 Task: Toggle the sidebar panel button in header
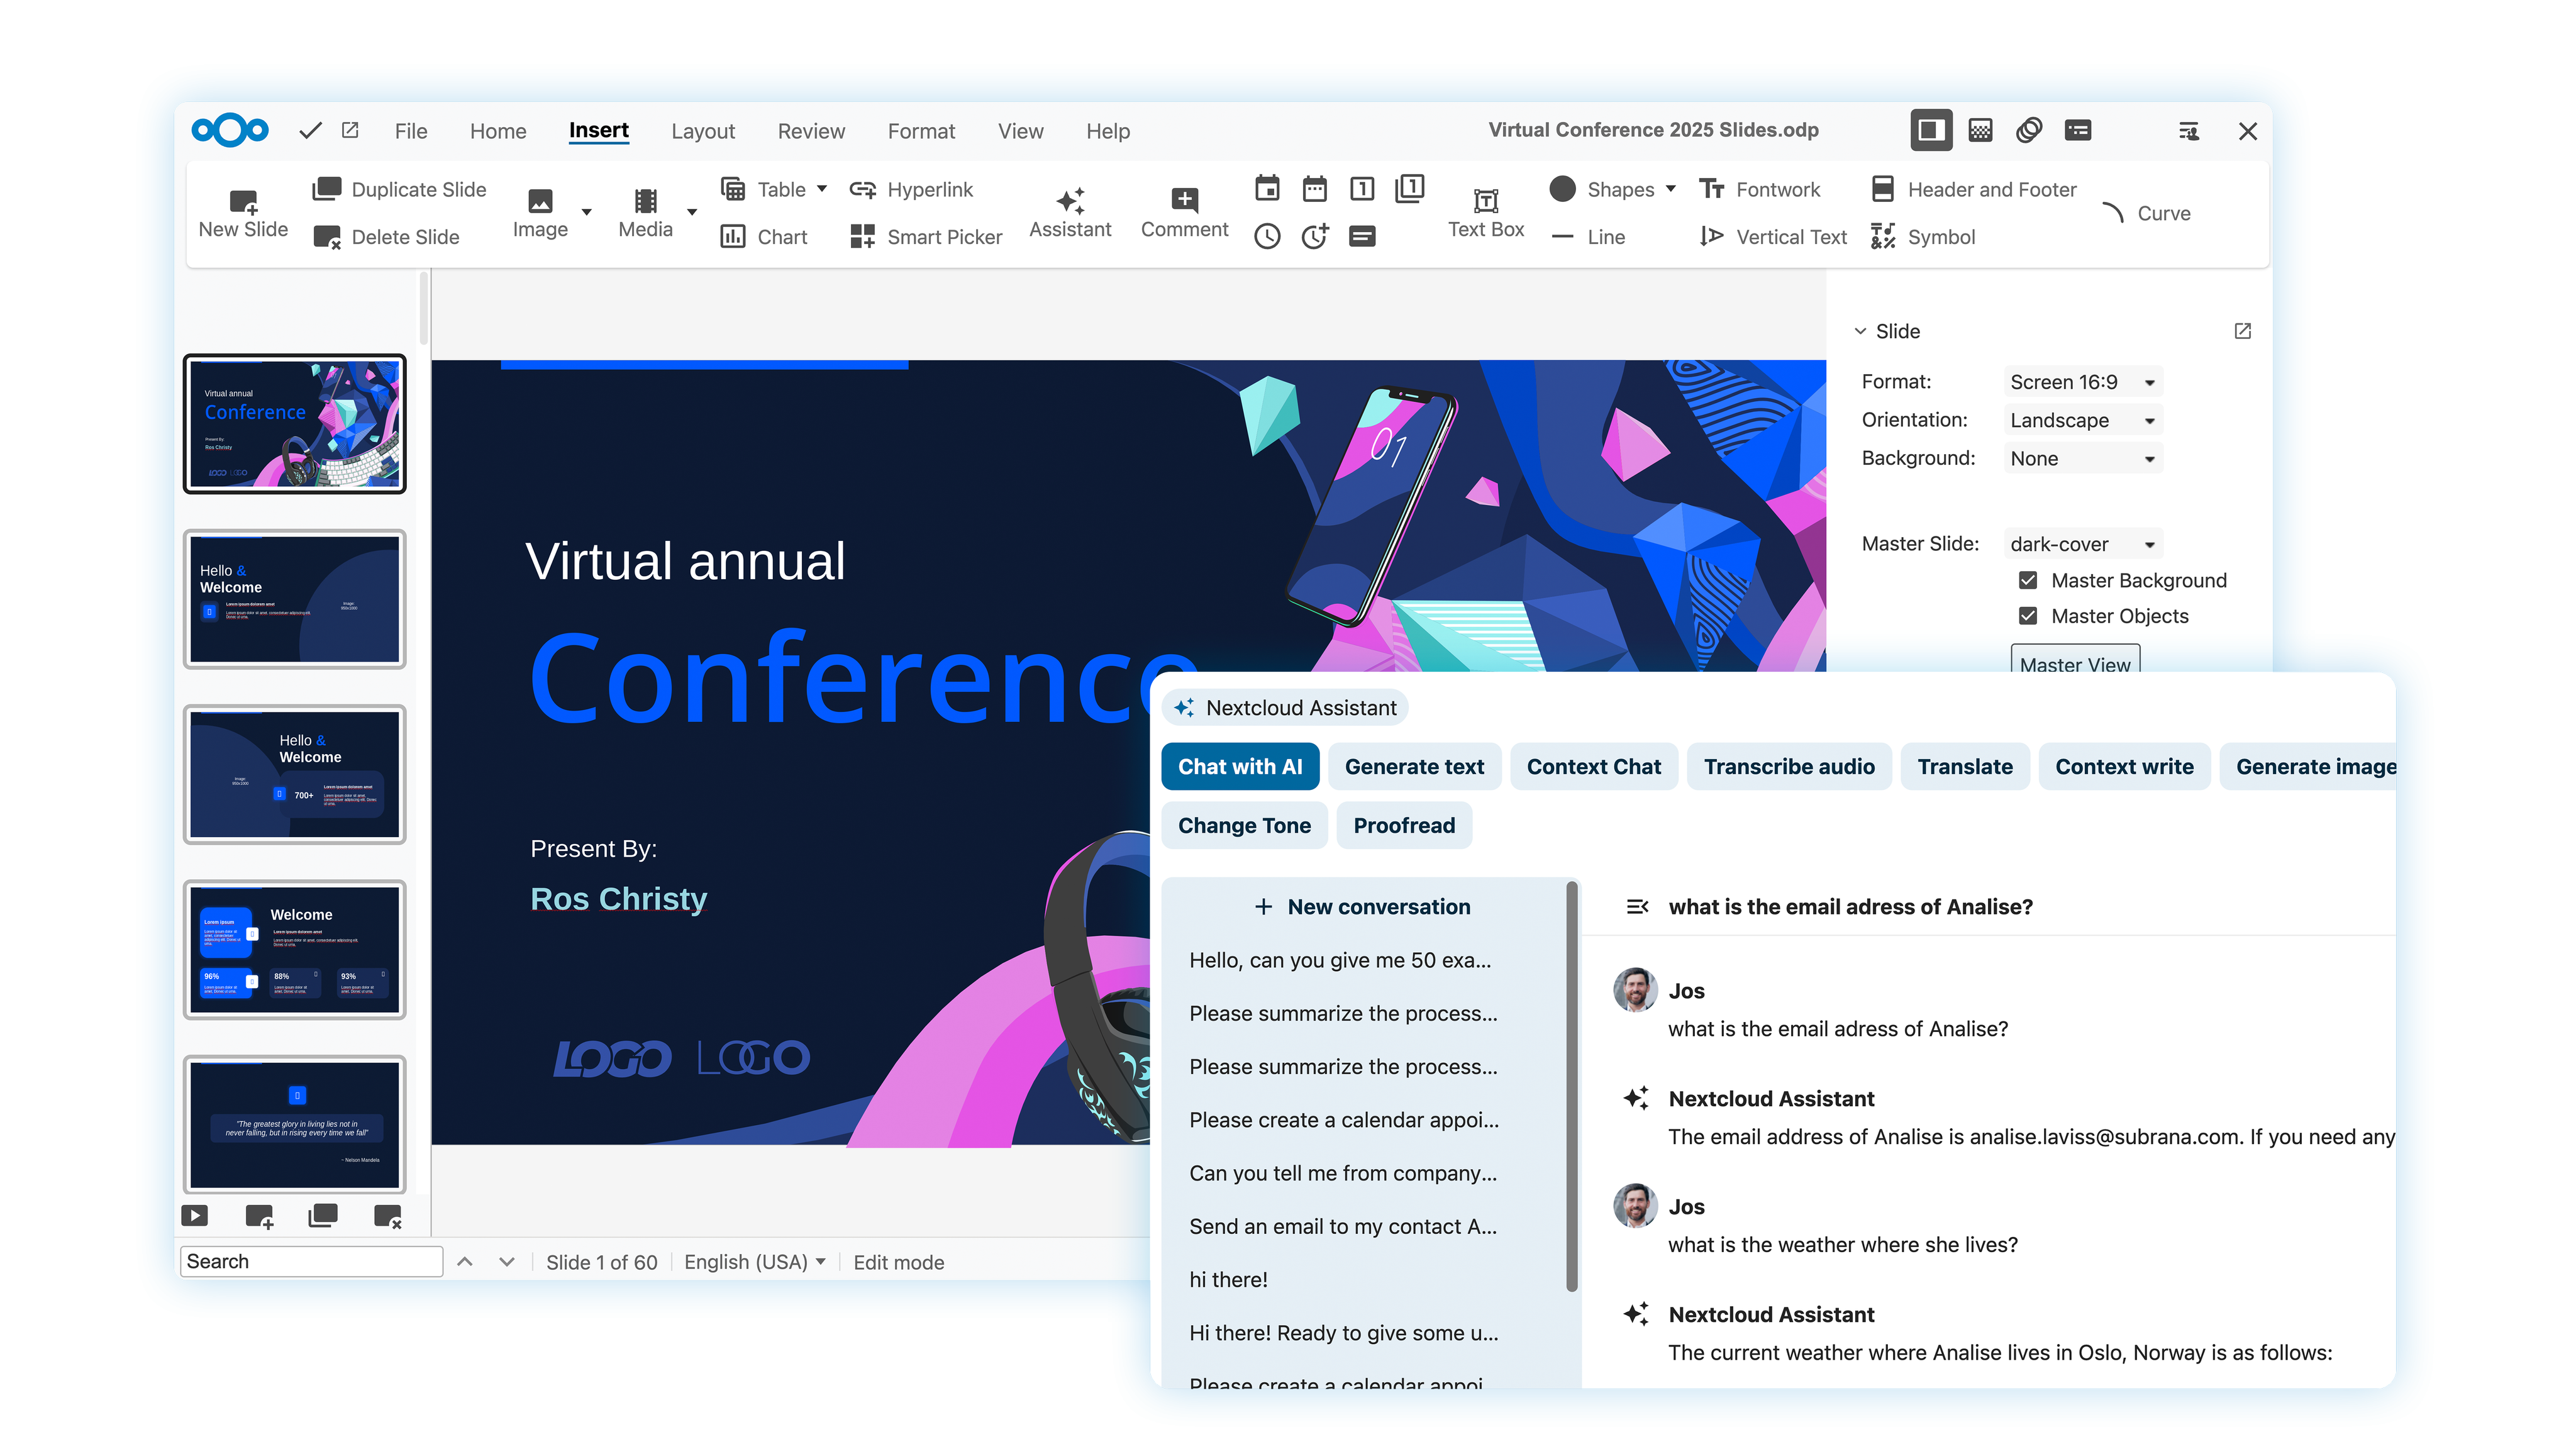coord(1931,130)
